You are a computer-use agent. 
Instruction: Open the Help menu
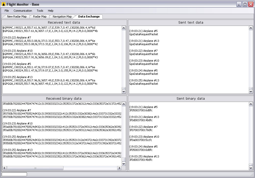coord(50,11)
